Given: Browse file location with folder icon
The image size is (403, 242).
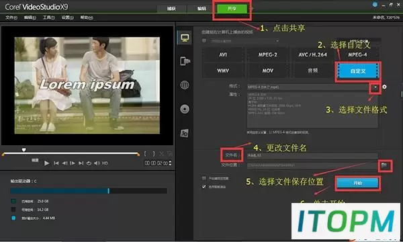Looking at the screenshot, I should click(x=384, y=165).
